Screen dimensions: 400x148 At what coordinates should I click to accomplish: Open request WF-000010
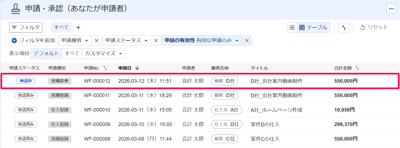[97, 110]
